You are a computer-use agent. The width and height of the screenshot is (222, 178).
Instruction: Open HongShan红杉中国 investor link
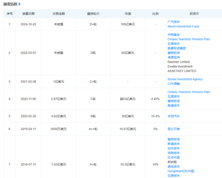tap(181, 171)
